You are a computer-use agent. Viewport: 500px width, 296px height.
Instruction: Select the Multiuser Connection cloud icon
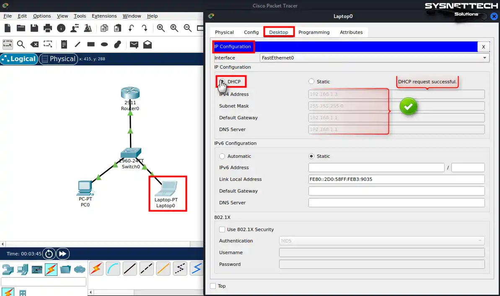[x=80, y=270]
